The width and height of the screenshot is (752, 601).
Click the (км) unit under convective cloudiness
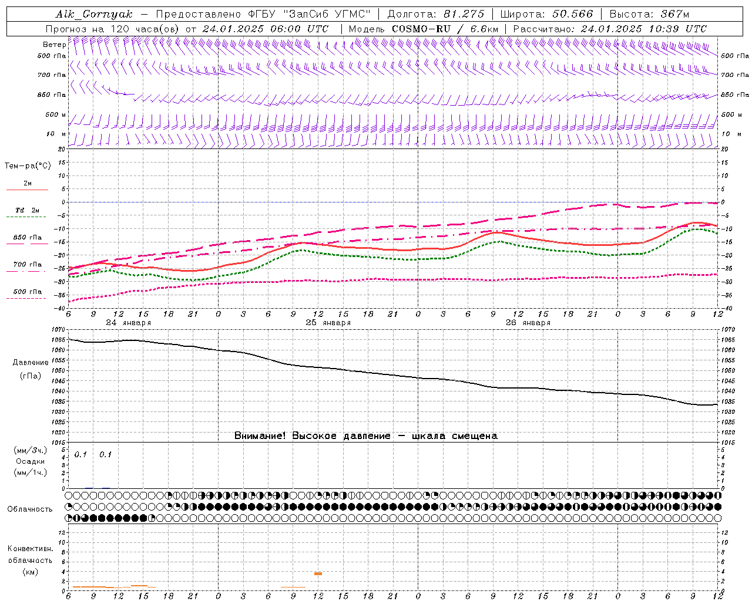[x=31, y=572]
